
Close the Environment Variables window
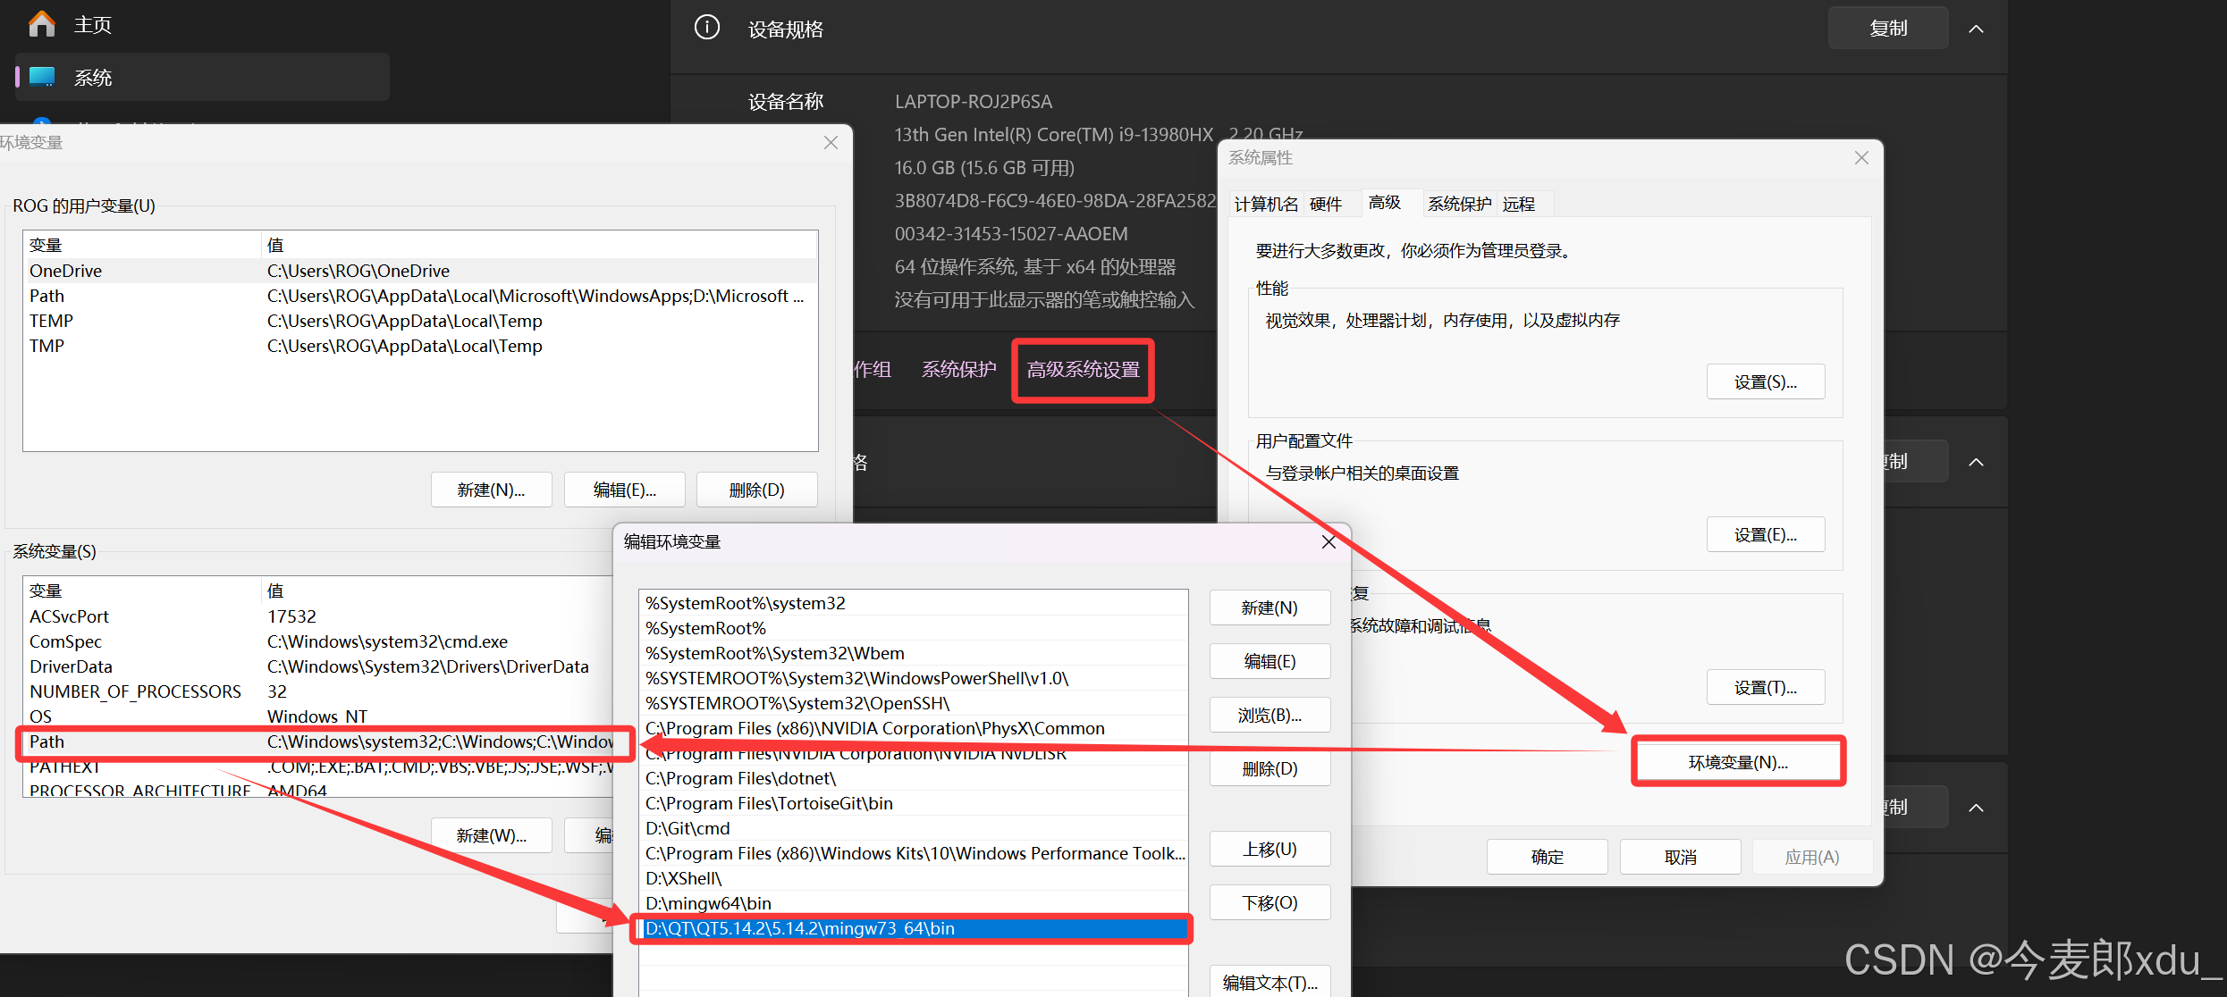(x=831, y=143)
